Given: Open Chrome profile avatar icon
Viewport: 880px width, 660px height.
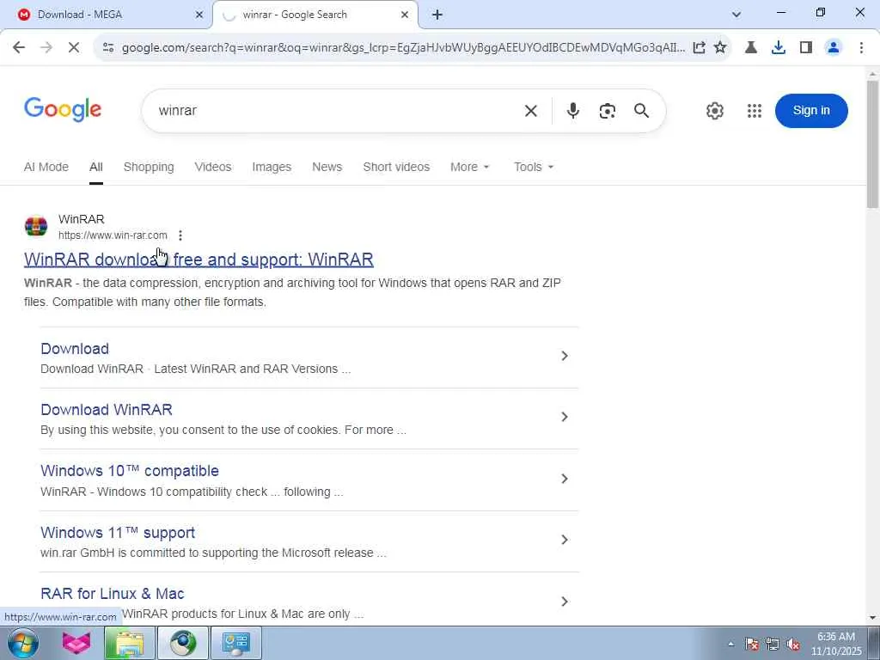Looking at the screenshot, I should [x=834, y=48].
